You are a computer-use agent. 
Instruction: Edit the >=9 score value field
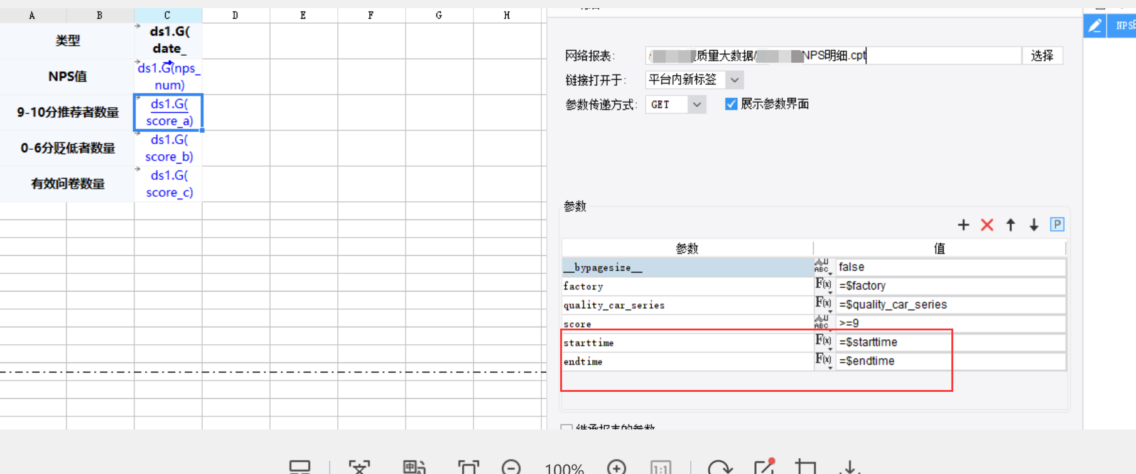tap(951, 324)
